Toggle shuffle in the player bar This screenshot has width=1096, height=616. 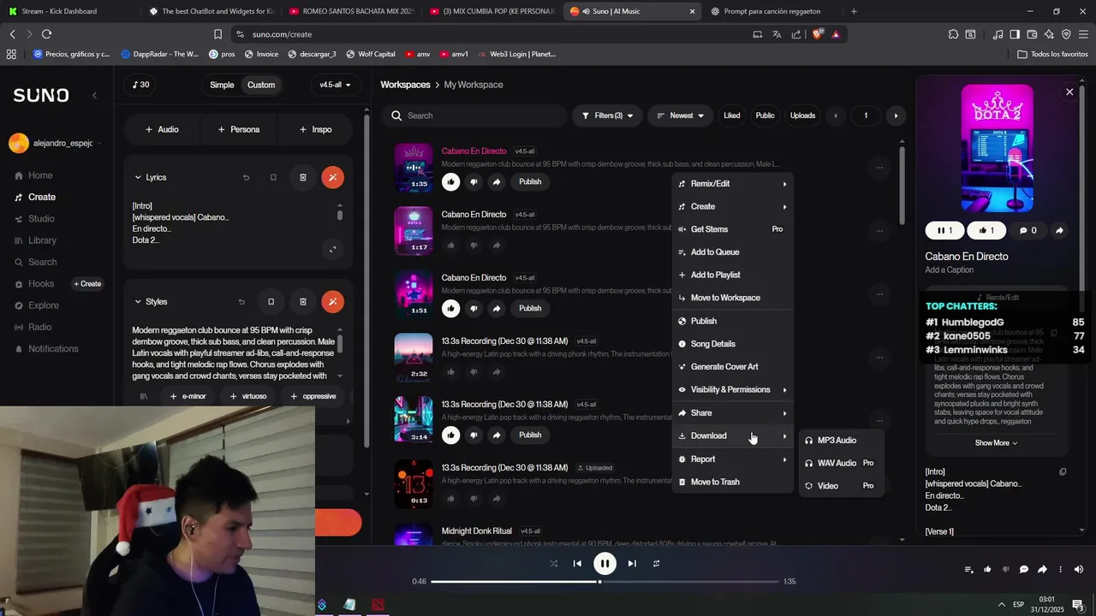pyautogui.click(x=553, y=563)
